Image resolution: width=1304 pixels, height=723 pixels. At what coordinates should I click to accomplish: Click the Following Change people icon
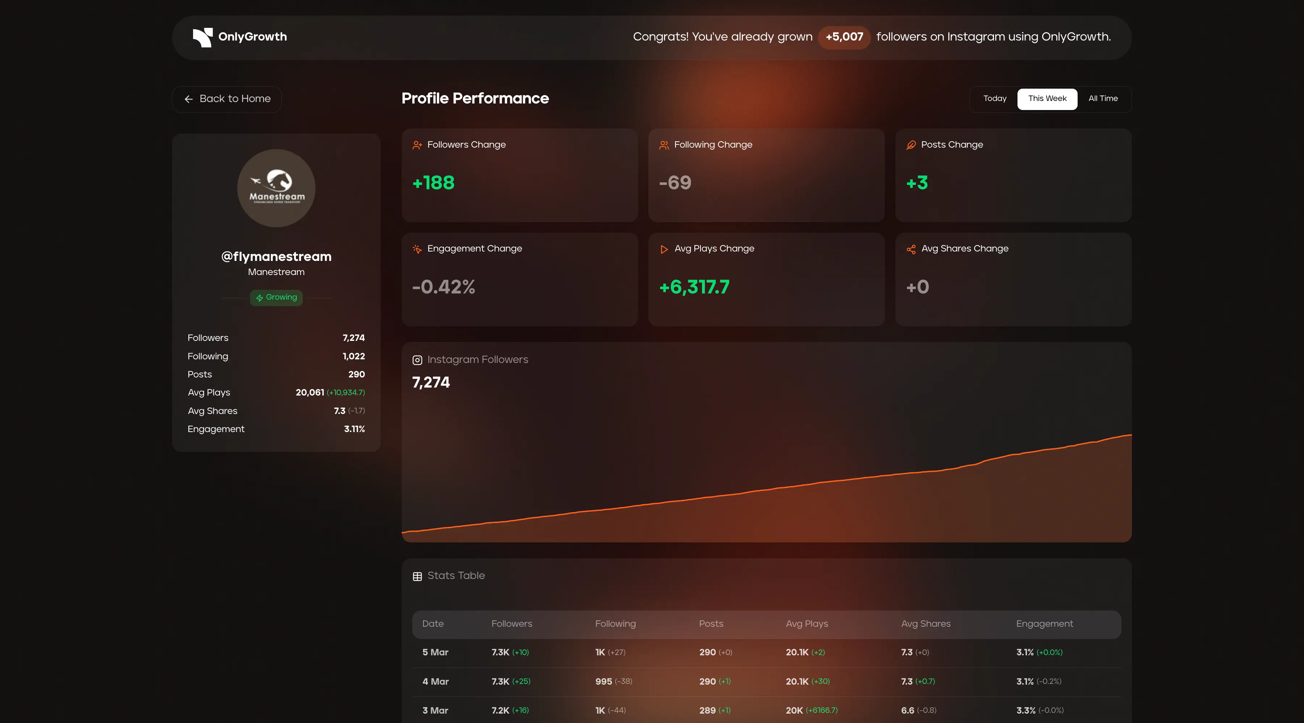pyautogui.click(x=664, y=145)
